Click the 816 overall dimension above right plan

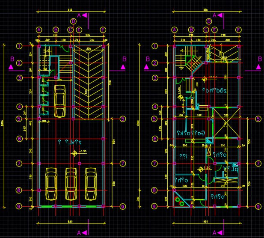click(205, 9)
